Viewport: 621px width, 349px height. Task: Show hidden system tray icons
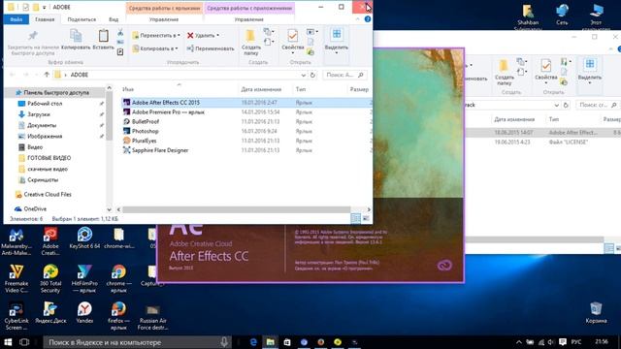[x=519, y=342]
